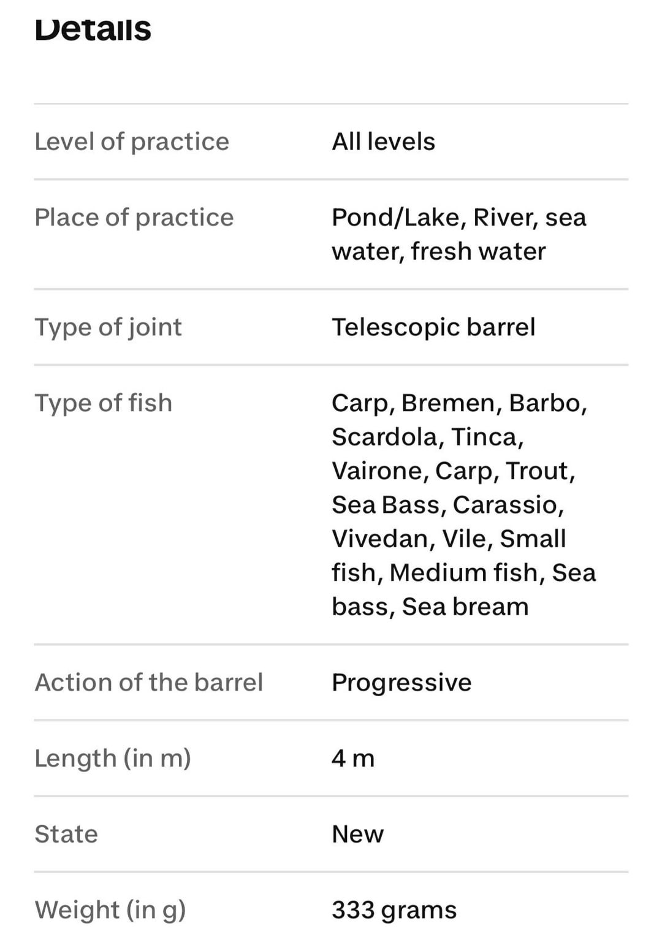Select the State label
The width and height of the screenshot is (662, 937).
66,835
